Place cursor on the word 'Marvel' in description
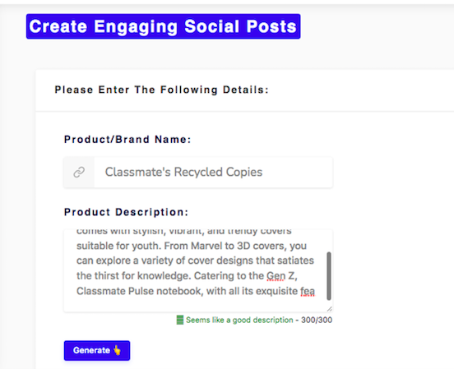This screenshot has height=369, width=454. (206, 246)
